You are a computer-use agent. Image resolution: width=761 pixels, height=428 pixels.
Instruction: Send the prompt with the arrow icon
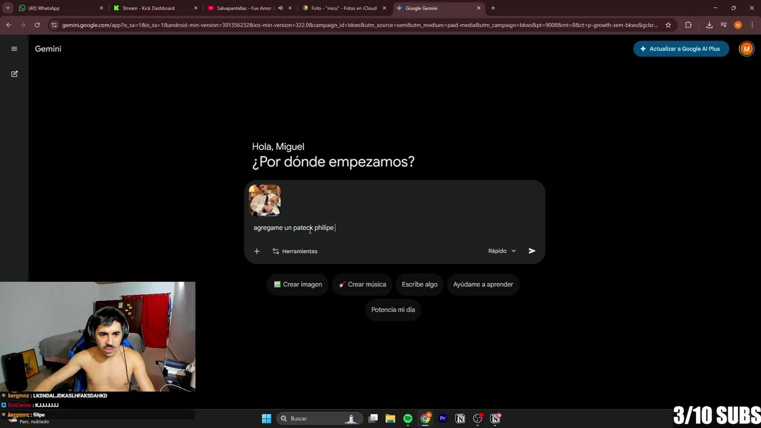[x=532, y=251]
